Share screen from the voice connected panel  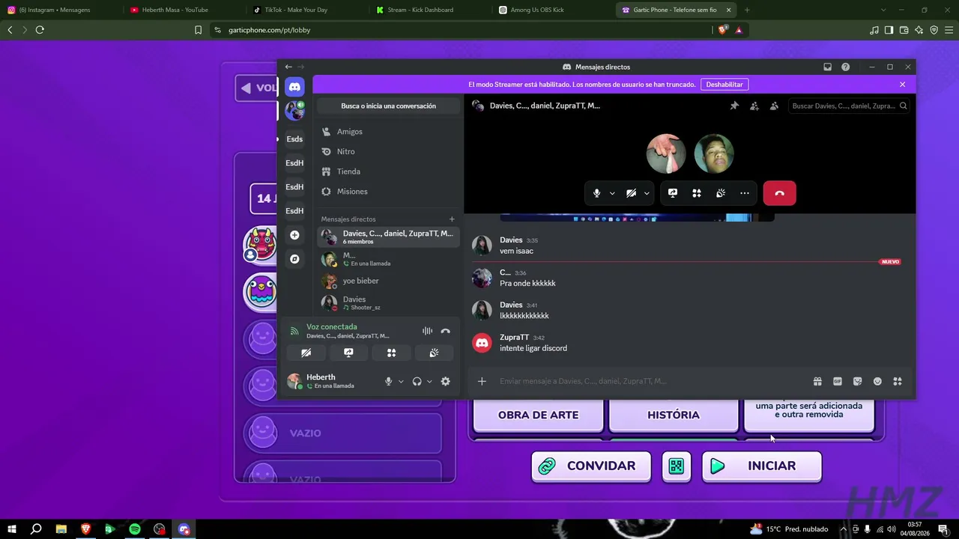point(348,353)
